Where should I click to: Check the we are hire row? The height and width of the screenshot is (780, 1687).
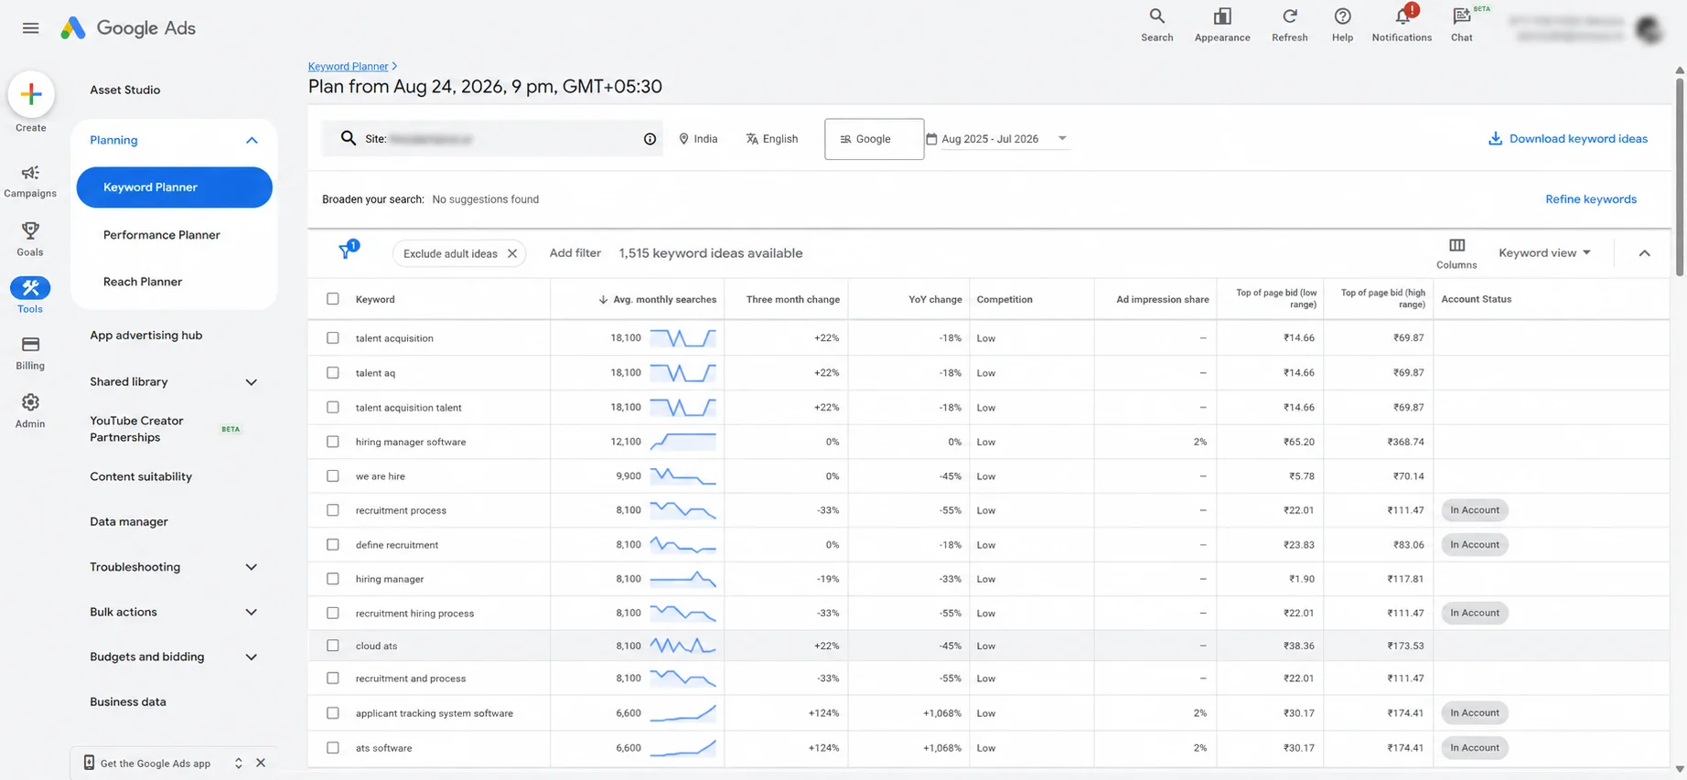coord(333,476)
